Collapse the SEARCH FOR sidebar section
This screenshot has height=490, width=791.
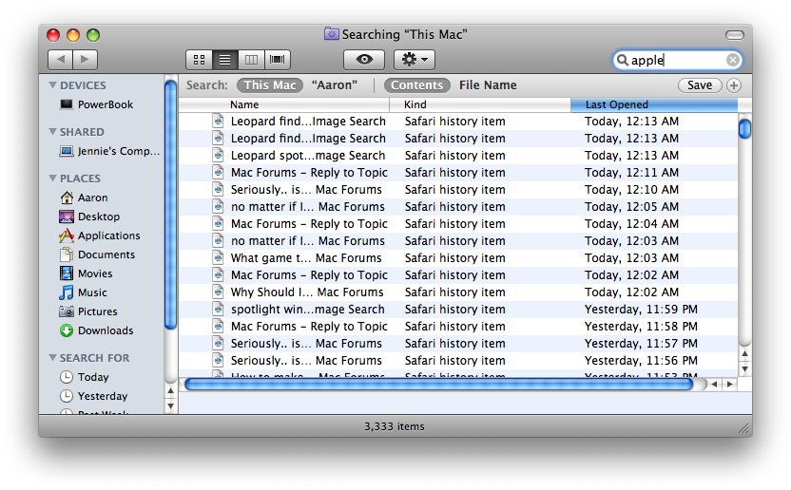coord(52,357)
